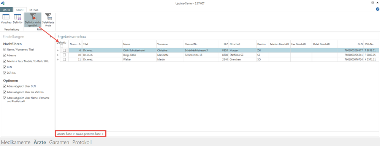Click the Vorname cell Marinette
This screenshot has height=146, width=380.
(x=170, y=55)
